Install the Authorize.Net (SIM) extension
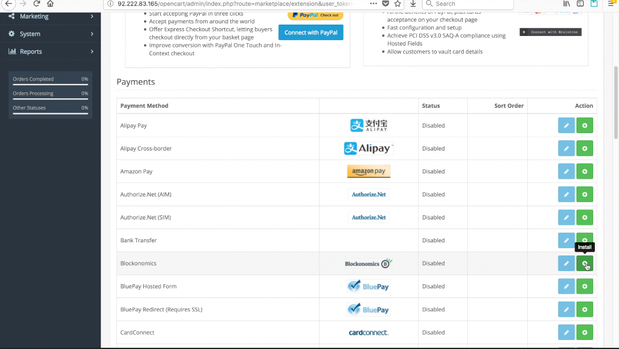Viewport: 619px width, 349px height. (585, 218)
